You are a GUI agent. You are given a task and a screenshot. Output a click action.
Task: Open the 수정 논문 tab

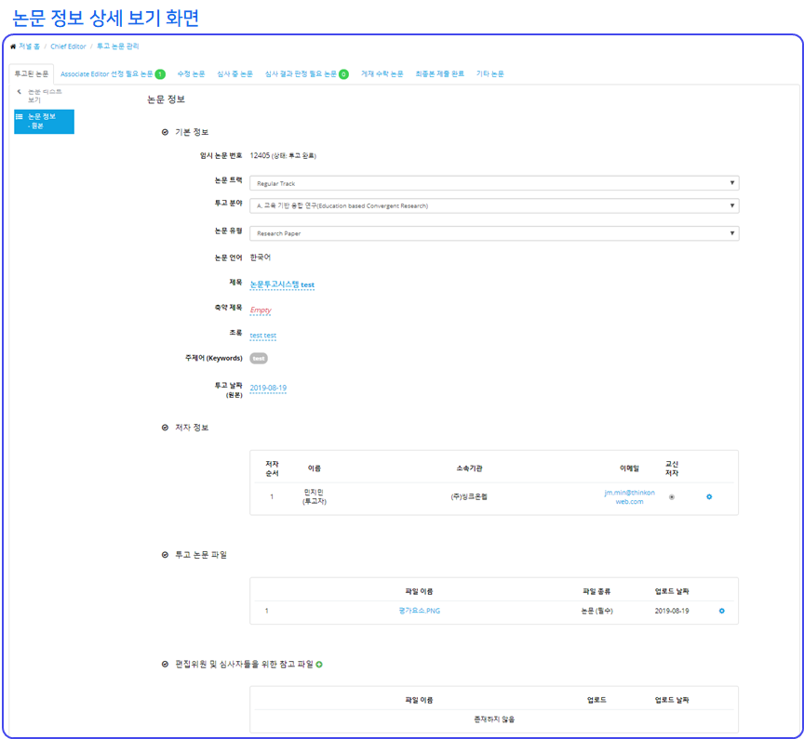click(x=192, y=74)
